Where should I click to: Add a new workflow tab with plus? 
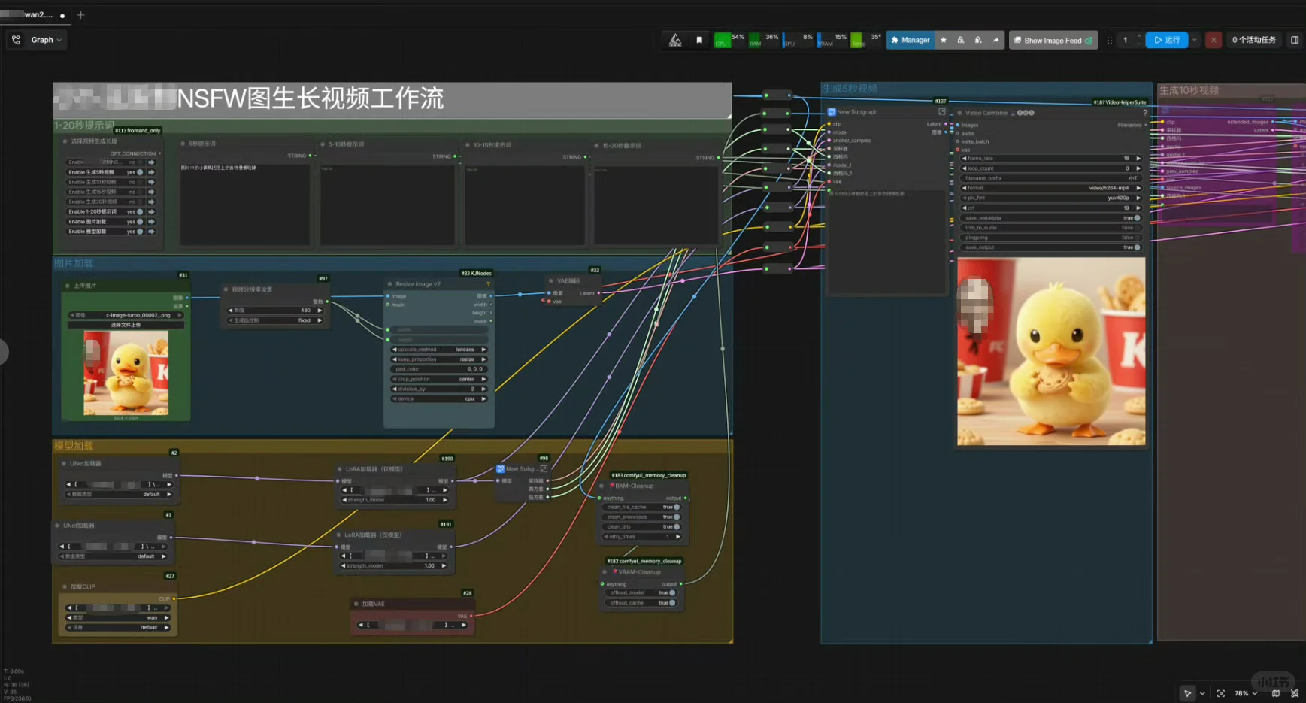80,14
